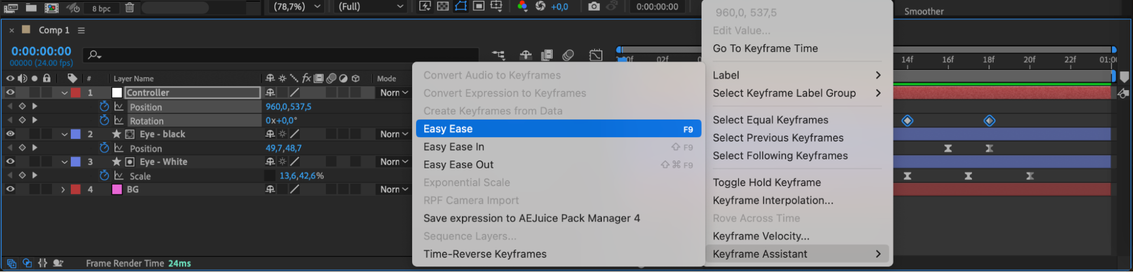Viewport: 1133px width, 272px height.
Task: Toggle mask and shape path visibility
Action: point(461,6)
